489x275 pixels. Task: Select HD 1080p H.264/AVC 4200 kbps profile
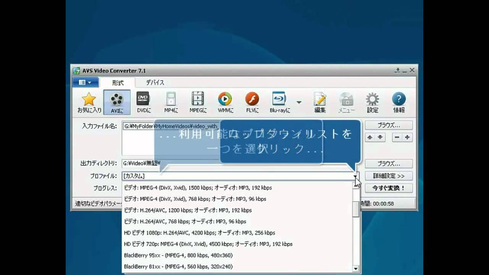point(237,233)
